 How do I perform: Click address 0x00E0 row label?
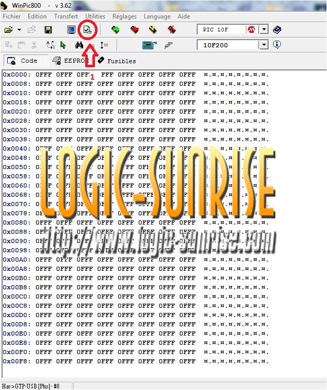point(16,333)
